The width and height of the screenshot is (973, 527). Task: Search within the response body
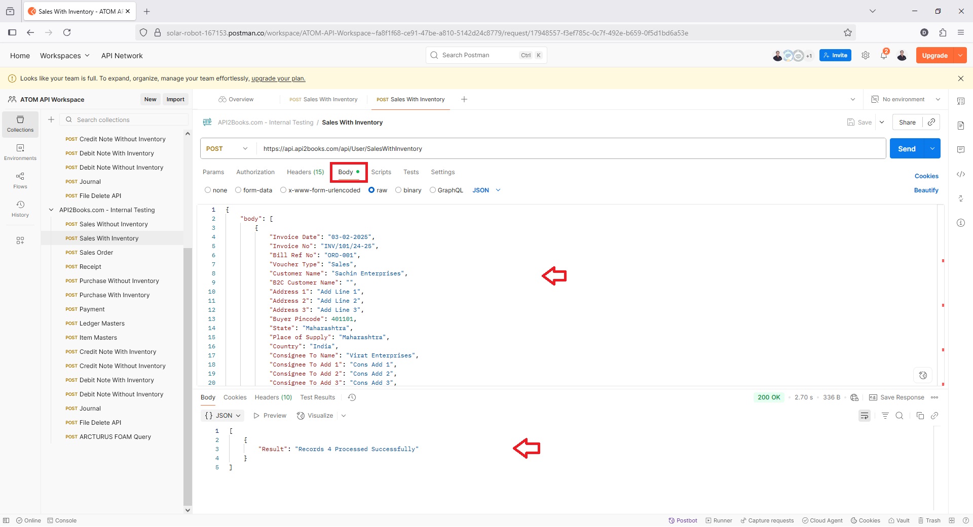pos(900,416)
